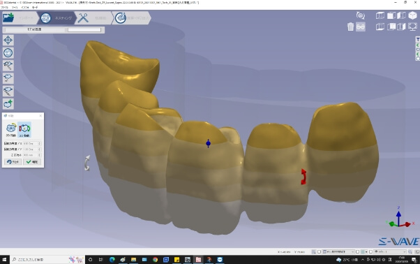This screenshot has width=420, height=264.
Task: Select the isometric solid cube view
Action: [x=412, y=15]
